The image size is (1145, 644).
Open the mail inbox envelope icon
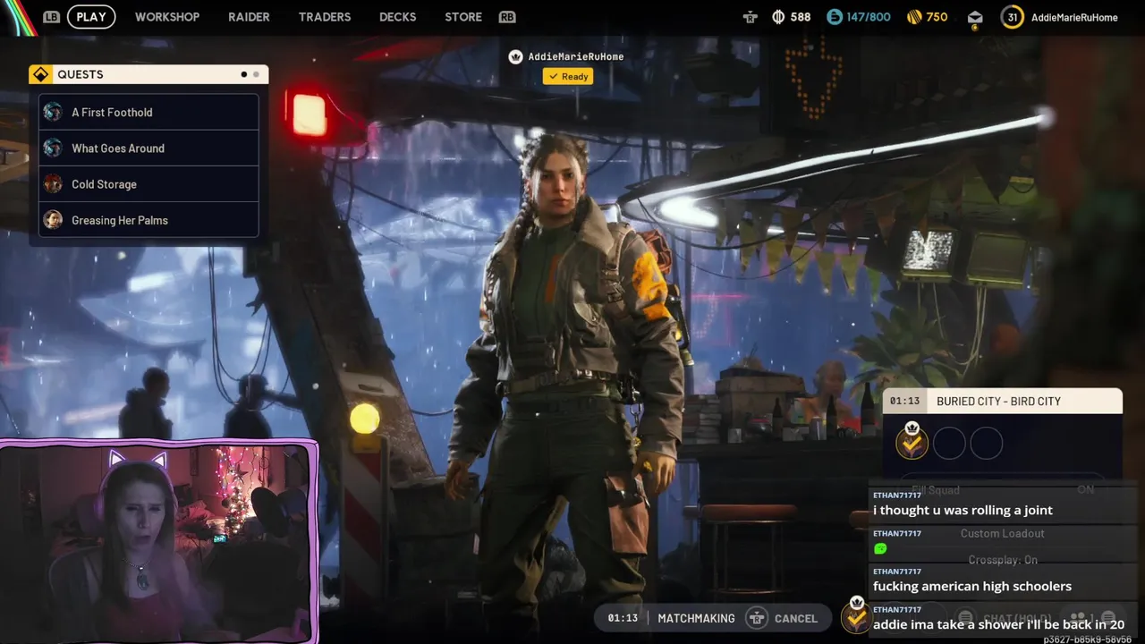pyautogui.click(x=975, y=18)
